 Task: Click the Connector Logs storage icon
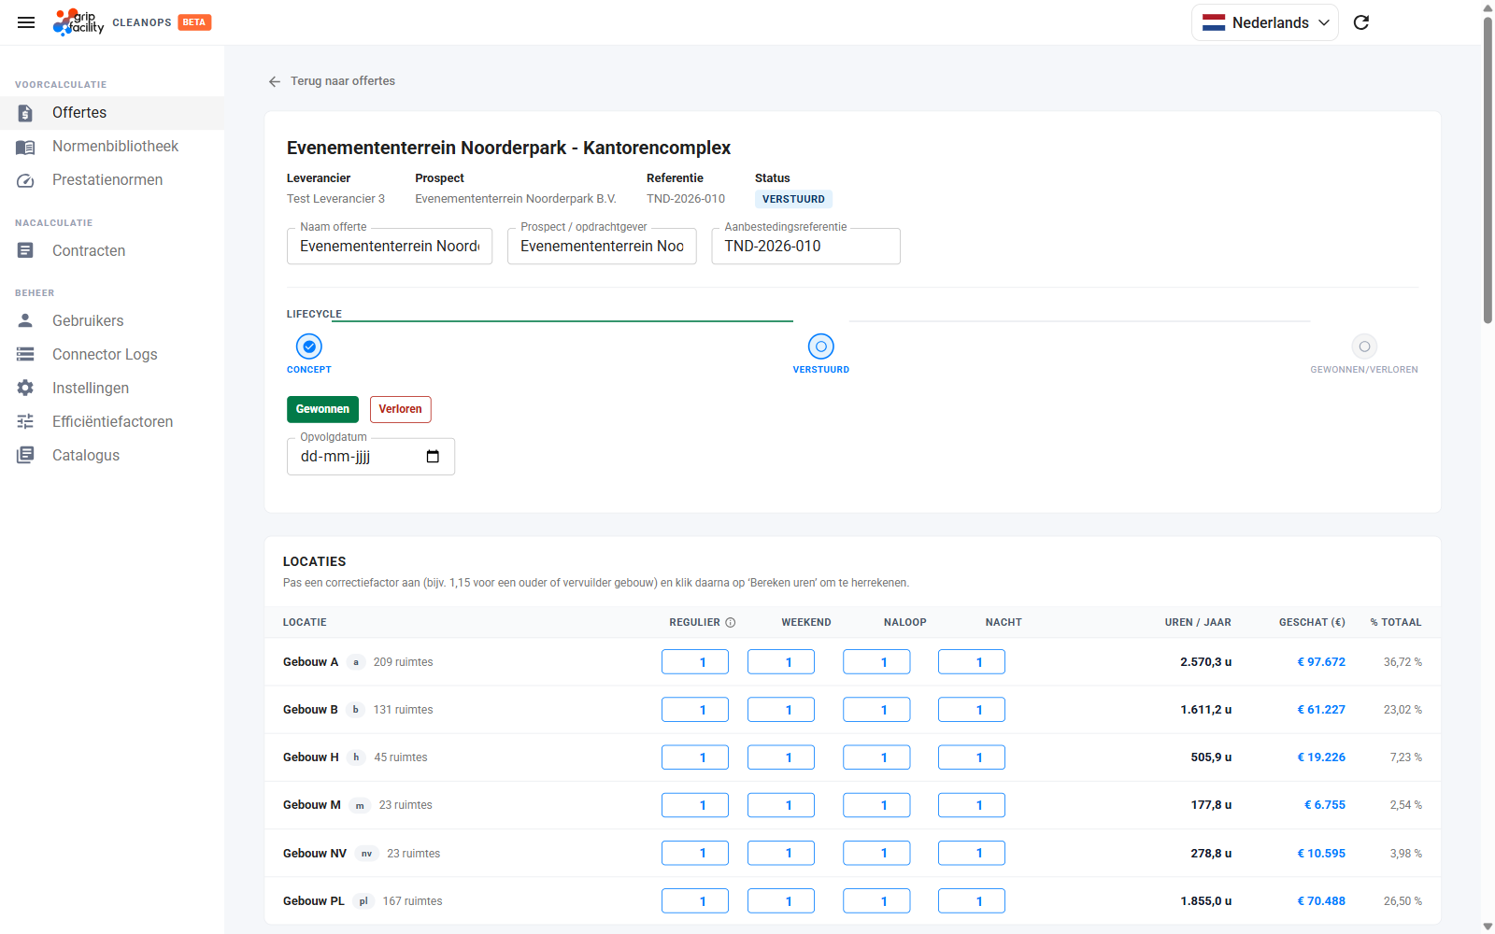point(25,354)
